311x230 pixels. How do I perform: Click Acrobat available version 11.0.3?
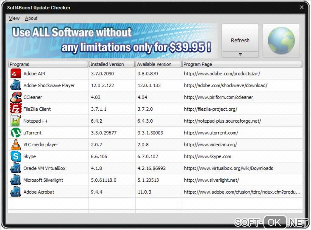(x=145, y=192)
